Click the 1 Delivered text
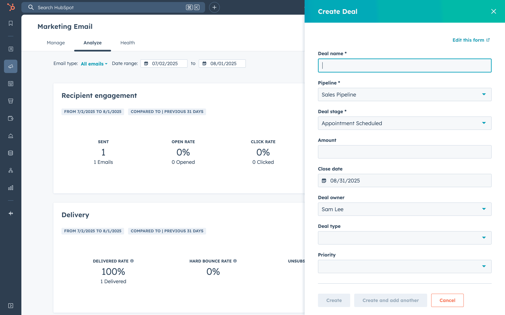The width and height of the screenshot is (505, 315). coord(113,281)
